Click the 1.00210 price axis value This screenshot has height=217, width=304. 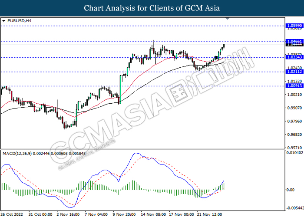pos(295,95)
